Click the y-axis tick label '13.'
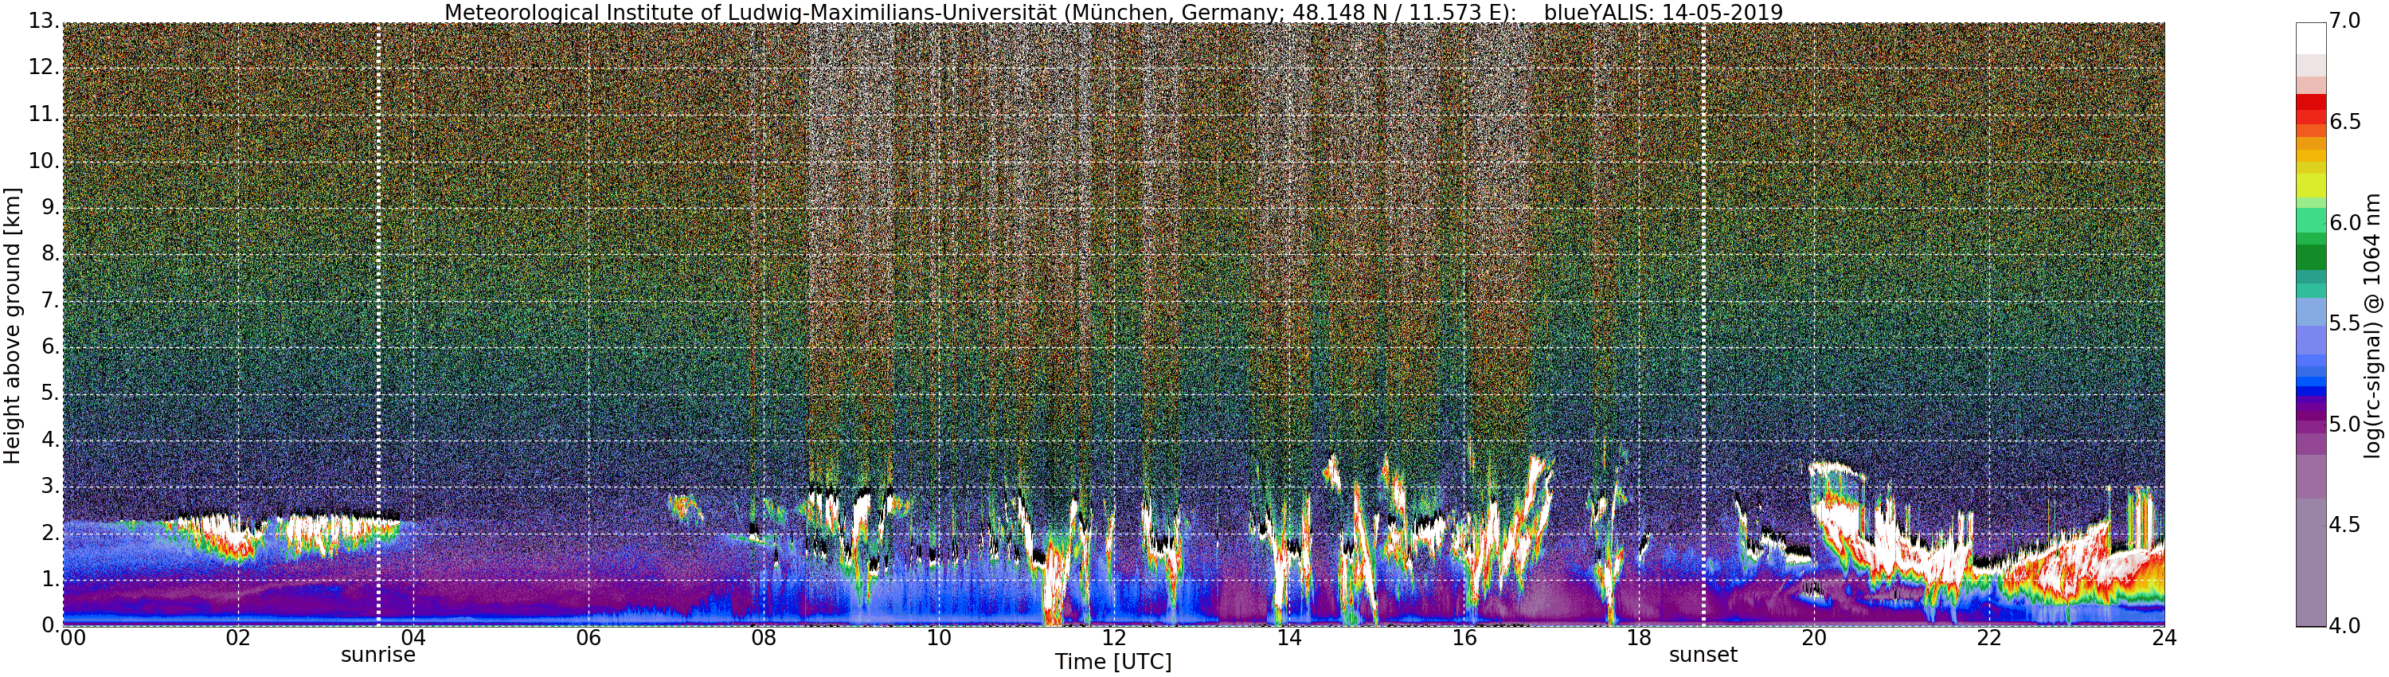This screenshot has width=2389, height=677. pos(43,22)
